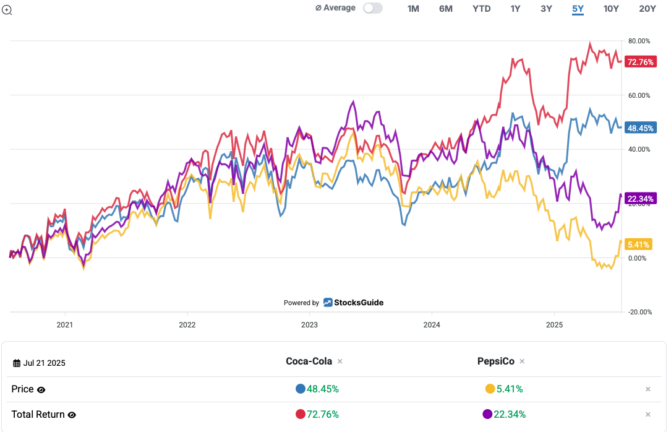Click the 48.45% value in table
The height and width of the screenshot is (432, 671).
point(323,389)
